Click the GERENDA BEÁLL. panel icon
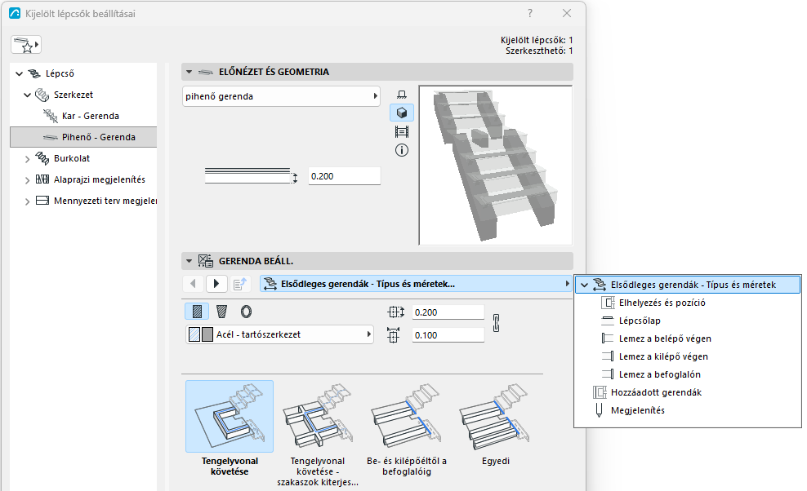Image resolution: width=807 pixels, height=491 pixels. coord(206,261)
